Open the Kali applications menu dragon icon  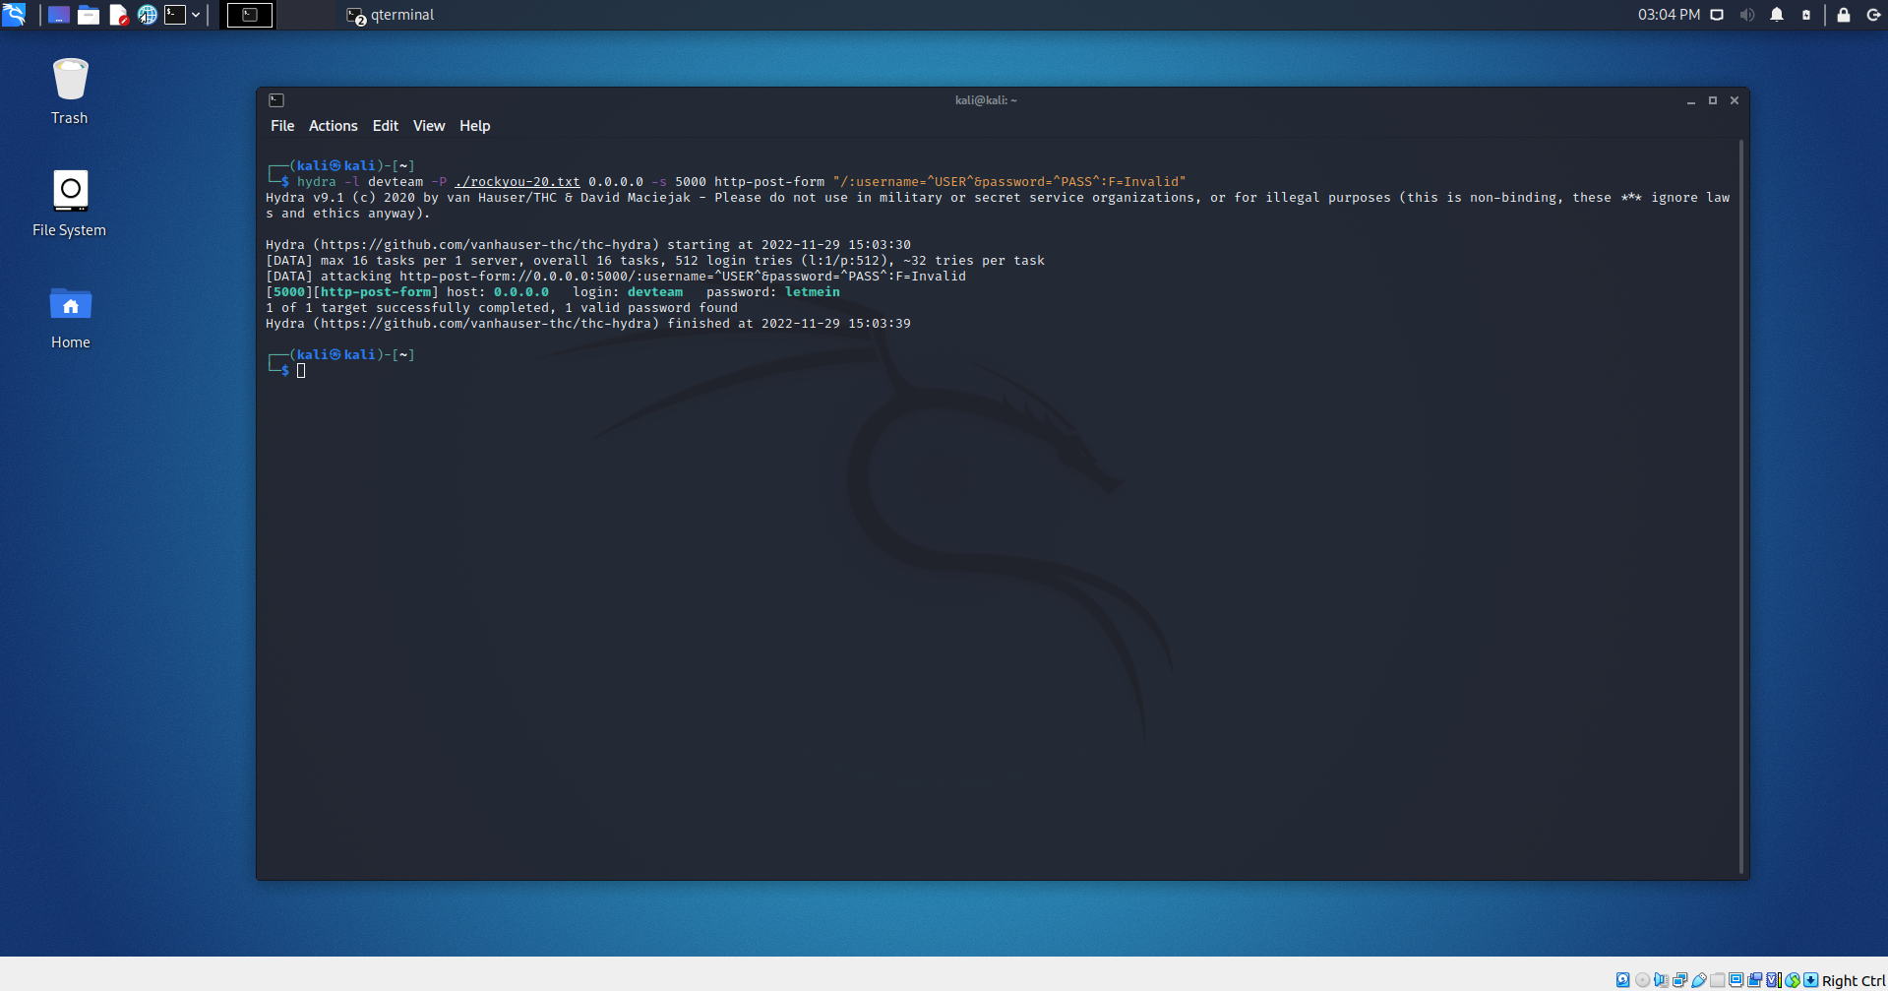click(x=14, y=15)
